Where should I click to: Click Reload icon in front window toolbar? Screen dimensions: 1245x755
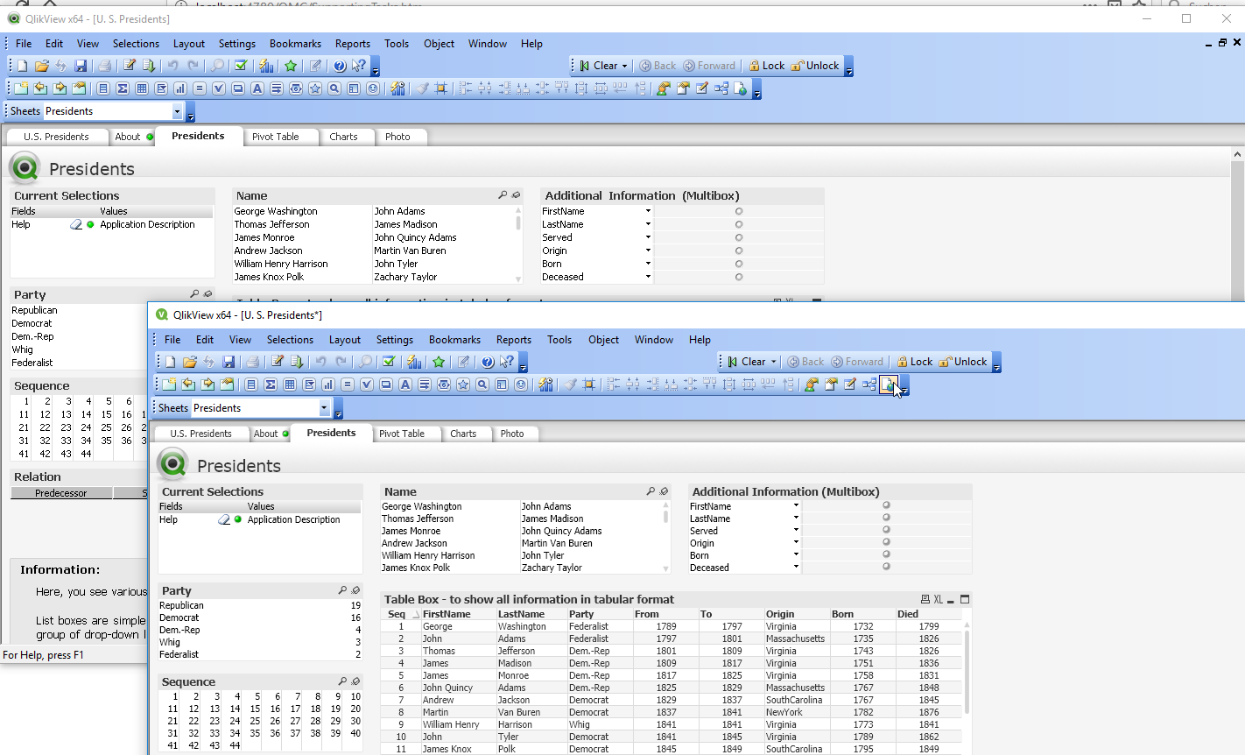pyautogui.click(x=297, y=362)
